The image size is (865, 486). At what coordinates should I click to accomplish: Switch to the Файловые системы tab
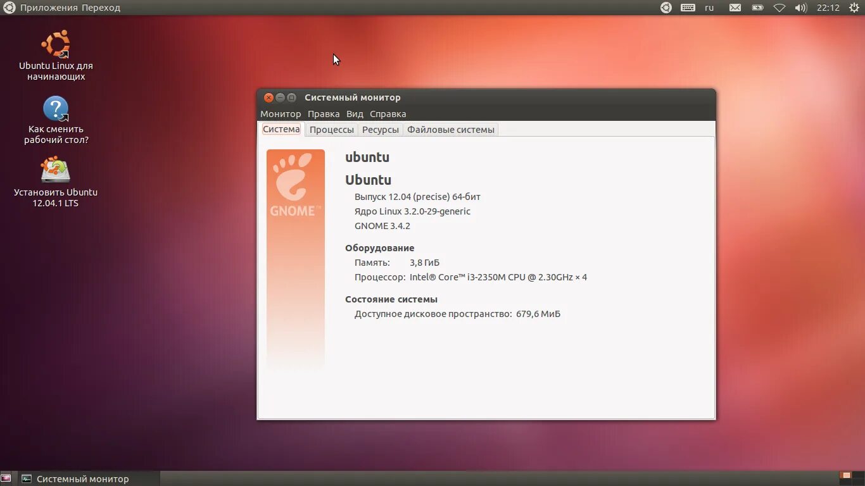pyautogui.click(x=451, y=130)
